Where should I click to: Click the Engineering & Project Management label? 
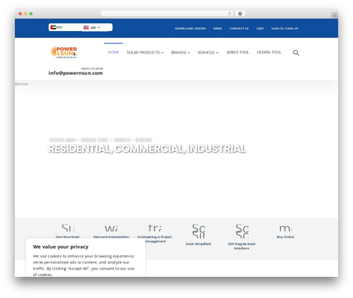(x=155, y=239)
